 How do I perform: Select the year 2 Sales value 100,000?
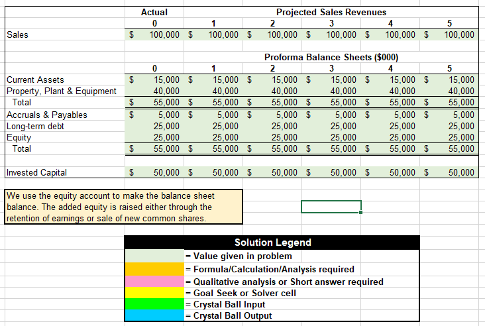pyautogui.click(x=282, y=34)
